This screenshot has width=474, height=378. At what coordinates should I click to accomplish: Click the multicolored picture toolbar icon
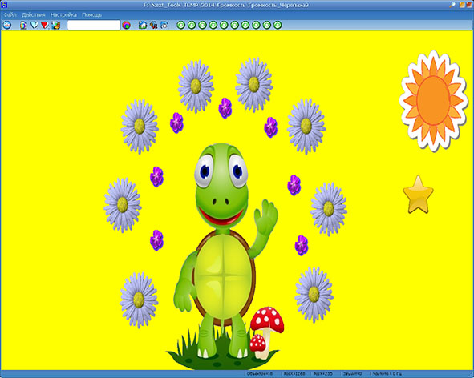tap(55, 25)
